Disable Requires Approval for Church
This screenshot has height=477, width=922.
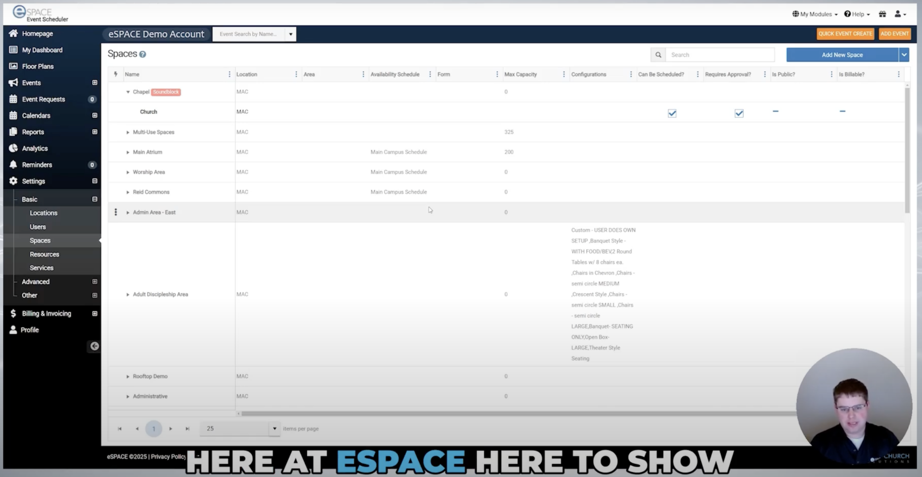pos(738,113)
